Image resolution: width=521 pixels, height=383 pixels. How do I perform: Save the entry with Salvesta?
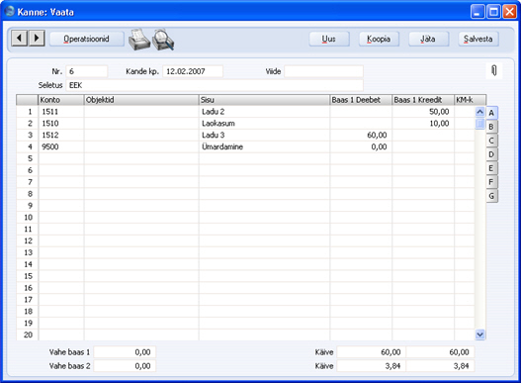478,39
